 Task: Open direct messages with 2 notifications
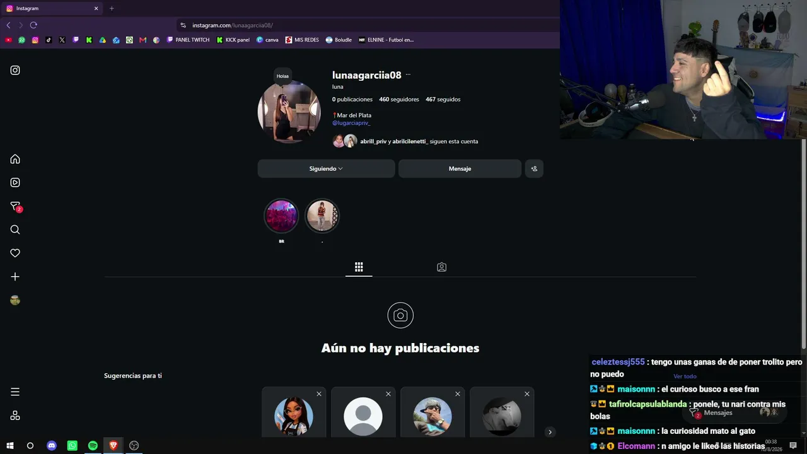(16, 206)
